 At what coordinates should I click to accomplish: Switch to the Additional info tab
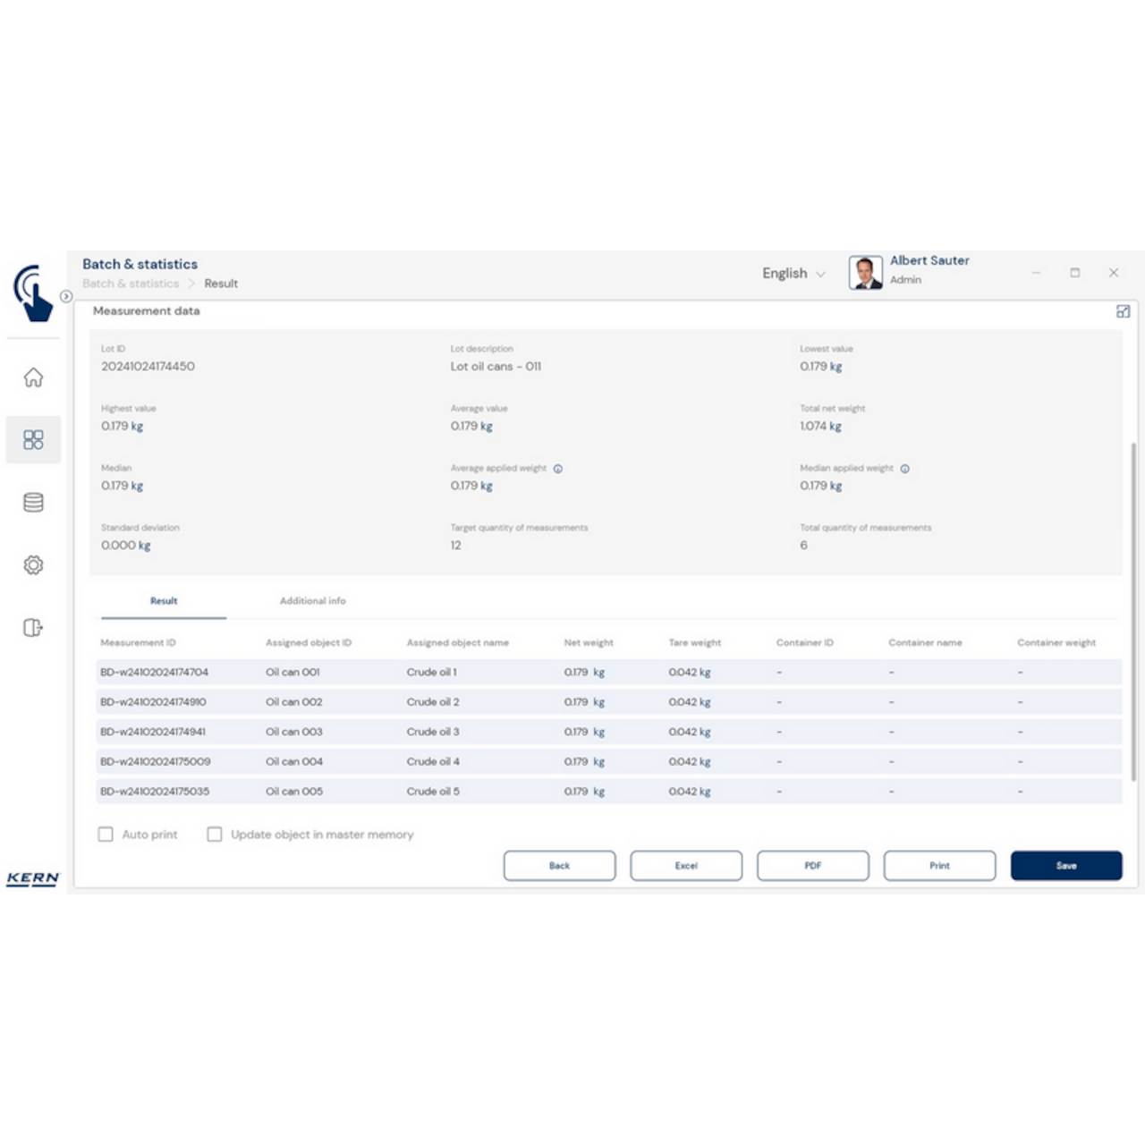click(x=311, y=600)
